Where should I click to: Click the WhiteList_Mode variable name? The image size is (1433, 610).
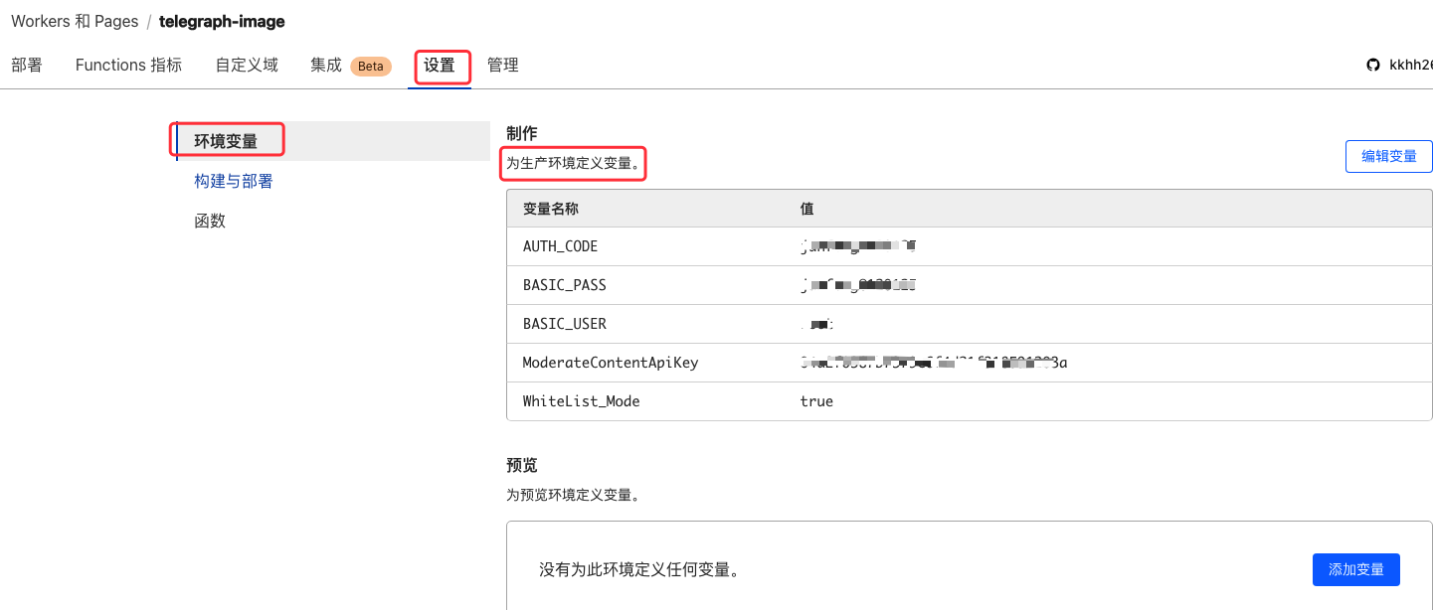582,401
